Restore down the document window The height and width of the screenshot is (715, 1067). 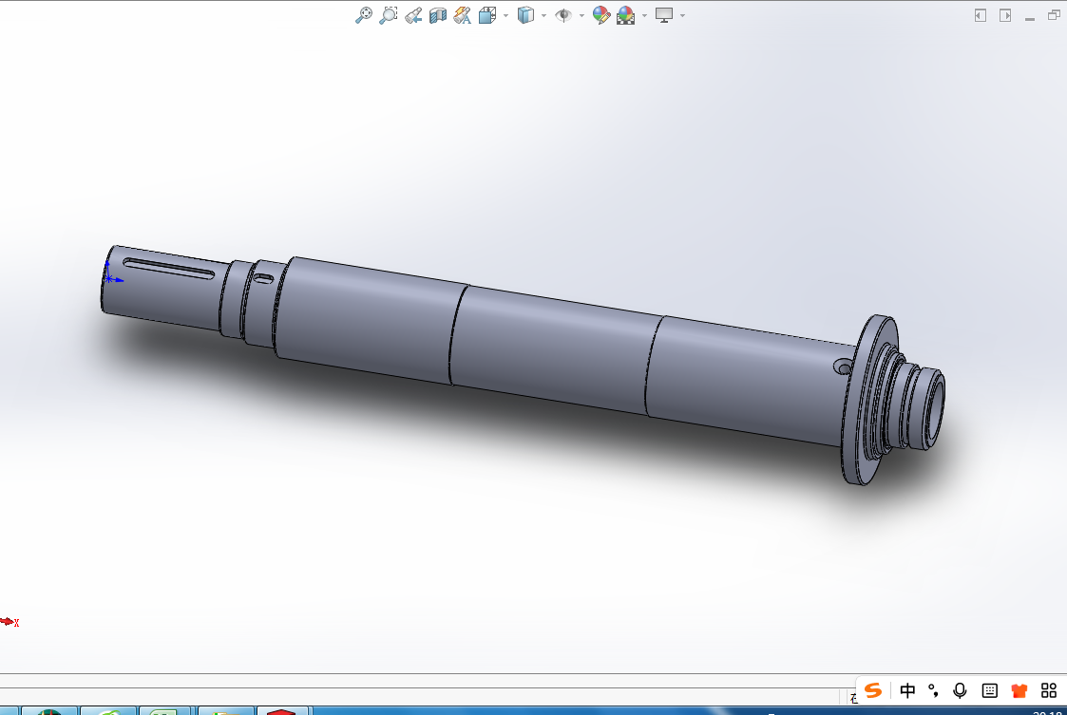1054,15
